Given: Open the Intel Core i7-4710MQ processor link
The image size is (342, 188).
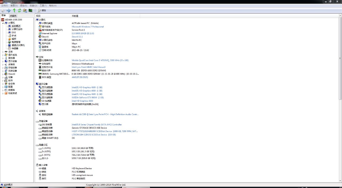Looking at the screenshot, I should tap(100, 60).
